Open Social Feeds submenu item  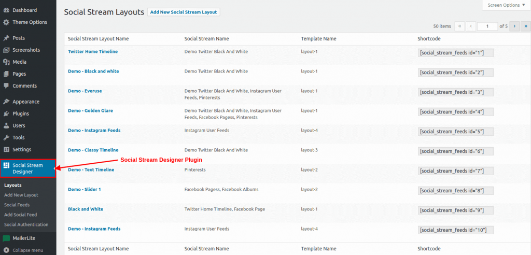[x=17, y=205]
